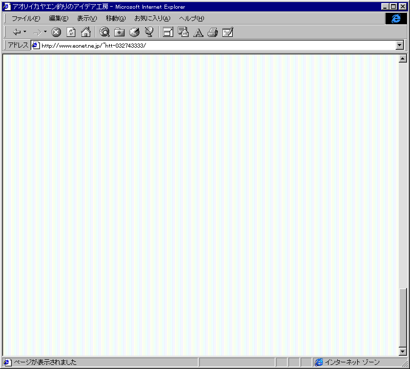Click the インターネット ゾーン status text
Image resolution: width=410 pixels, height=369 pixels.
(352, 362)
